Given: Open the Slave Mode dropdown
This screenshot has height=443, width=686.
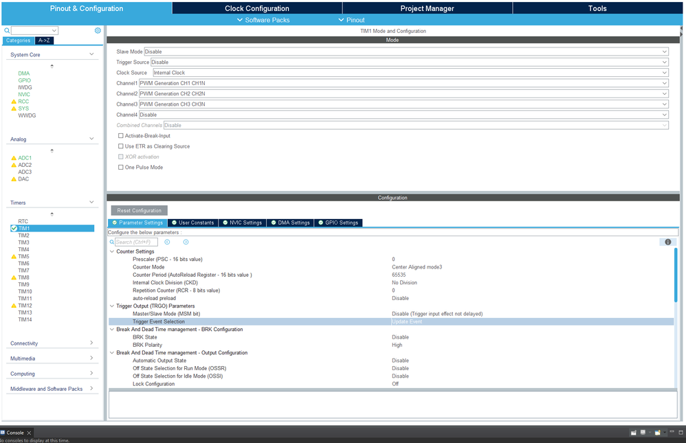Looking at the screenshot, I should point(406,52).
